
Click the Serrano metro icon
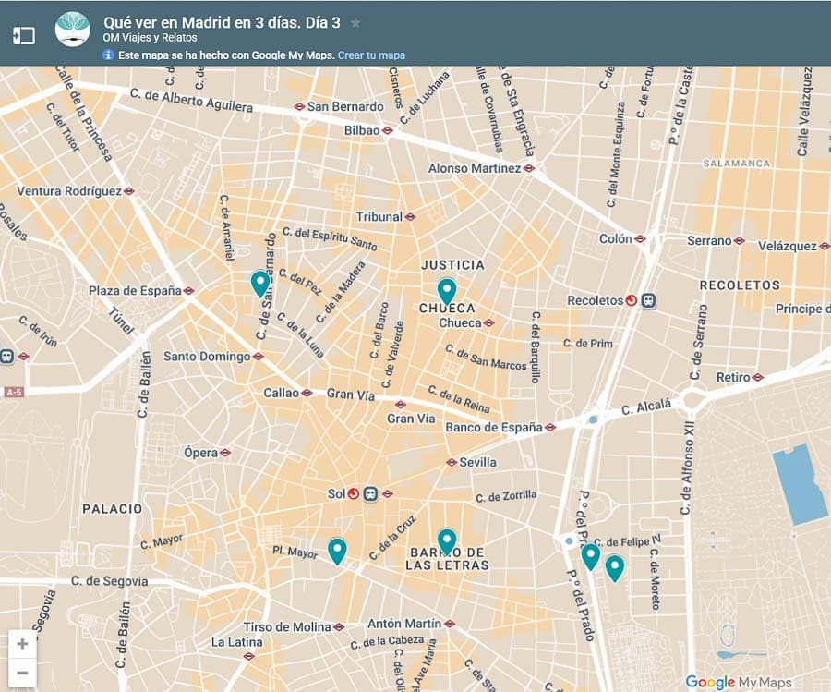[740, 241]
